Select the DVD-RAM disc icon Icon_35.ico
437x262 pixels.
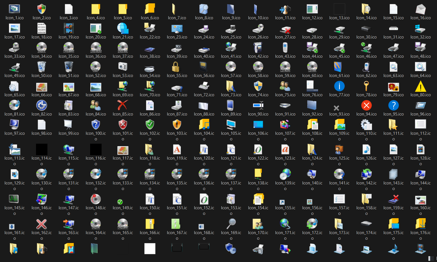(69, 48)
